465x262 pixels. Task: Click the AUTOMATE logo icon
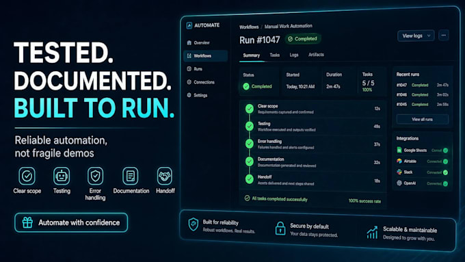[189, 25]
